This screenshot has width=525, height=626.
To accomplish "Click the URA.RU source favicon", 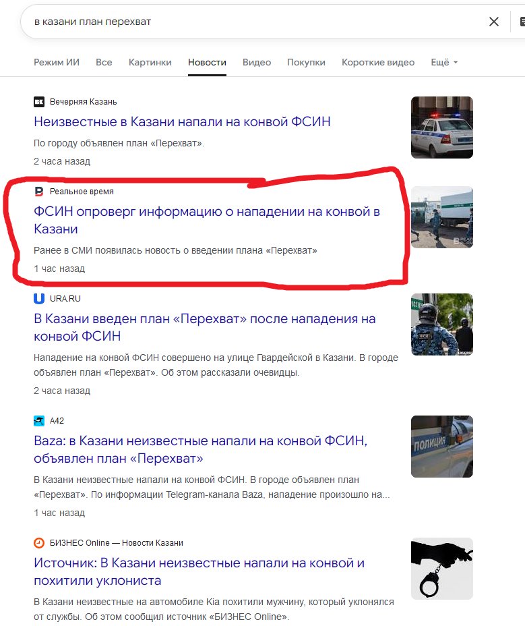I will tap(38, 299).
